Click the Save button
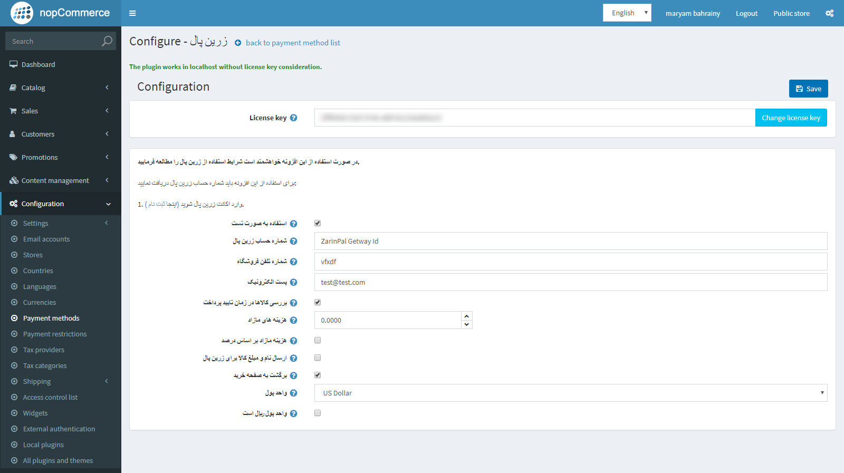The image size is (844, 473). [x=808, y=89]
